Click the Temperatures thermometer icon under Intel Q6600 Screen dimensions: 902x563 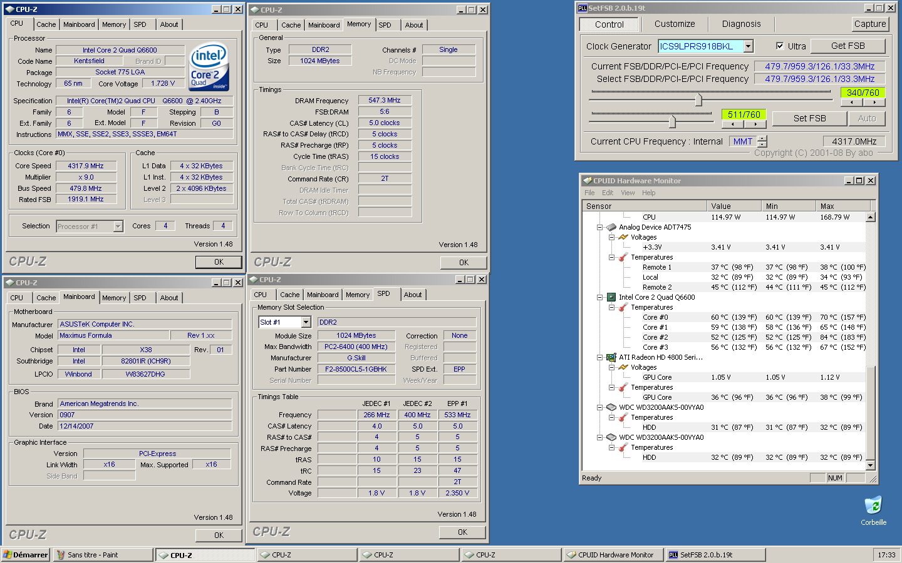pyautogui.click(x=623, y=307)
